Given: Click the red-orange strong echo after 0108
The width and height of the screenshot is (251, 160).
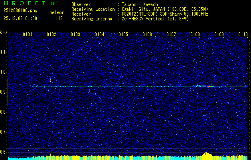Looking at the screenshot, I should coord(206,86).
